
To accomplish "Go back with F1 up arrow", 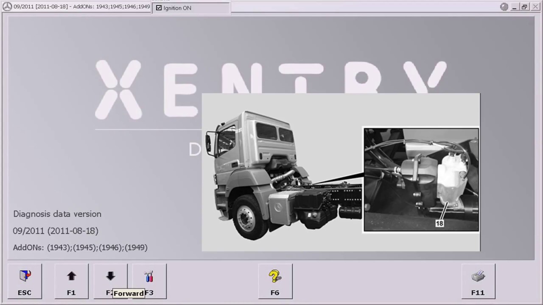I will pos(71,281).
